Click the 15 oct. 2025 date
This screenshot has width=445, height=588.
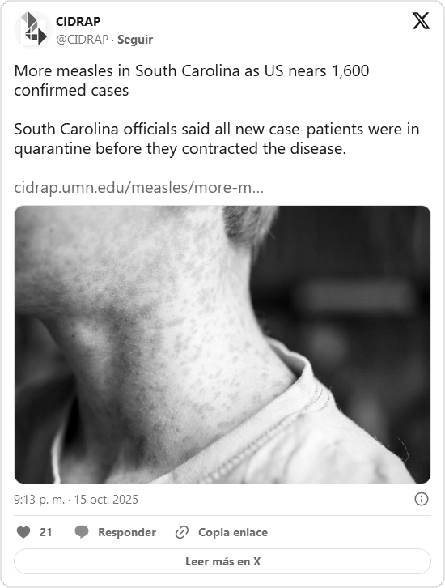pos(106,500)
